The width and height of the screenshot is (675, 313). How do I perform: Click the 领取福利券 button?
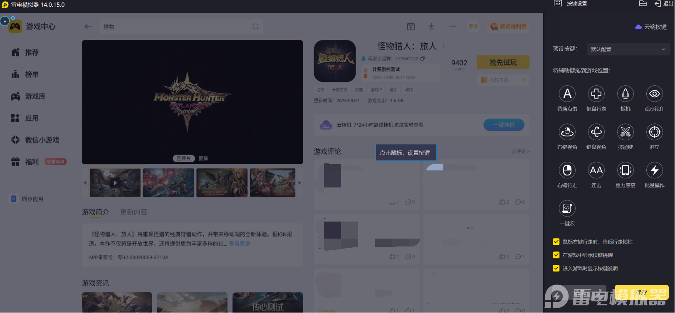click(x=508, y=27)
